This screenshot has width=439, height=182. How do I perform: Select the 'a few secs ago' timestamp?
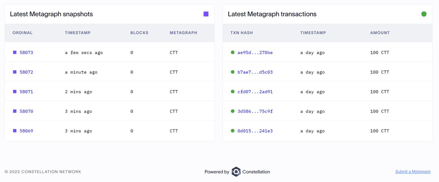pos(84,53)
